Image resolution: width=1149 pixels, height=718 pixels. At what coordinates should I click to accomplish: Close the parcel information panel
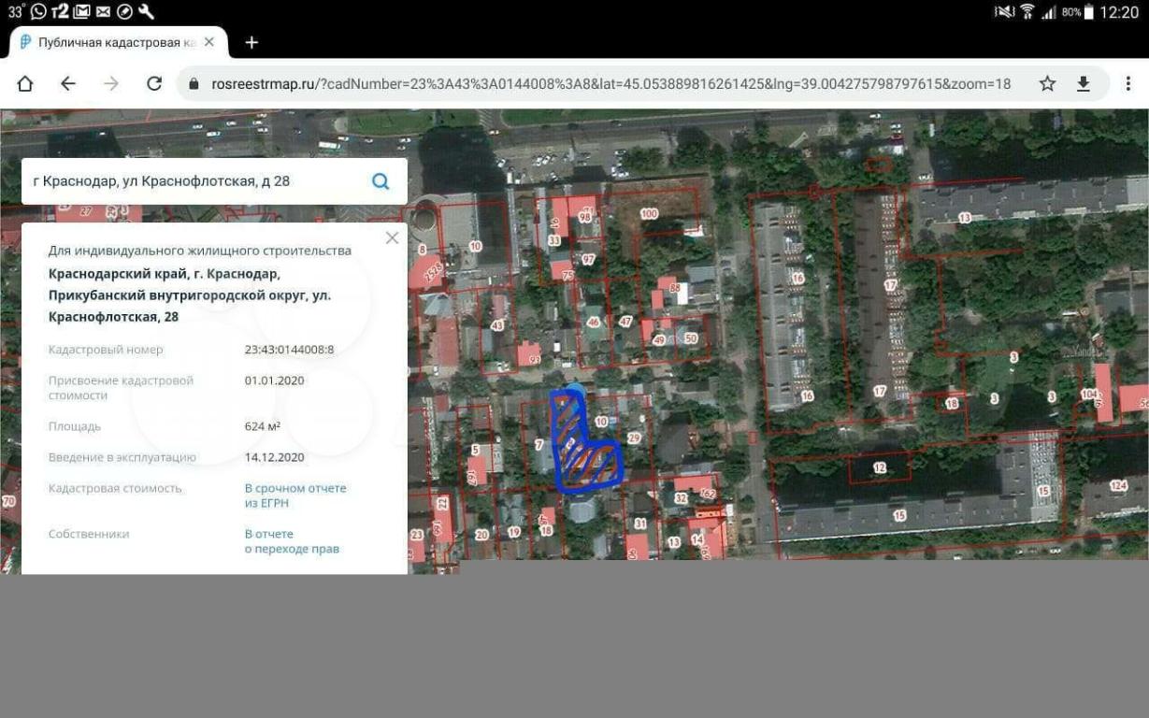[392, 238]
